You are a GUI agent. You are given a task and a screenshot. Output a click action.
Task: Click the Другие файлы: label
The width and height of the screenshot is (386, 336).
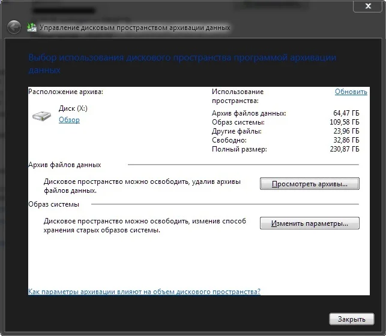237,131
